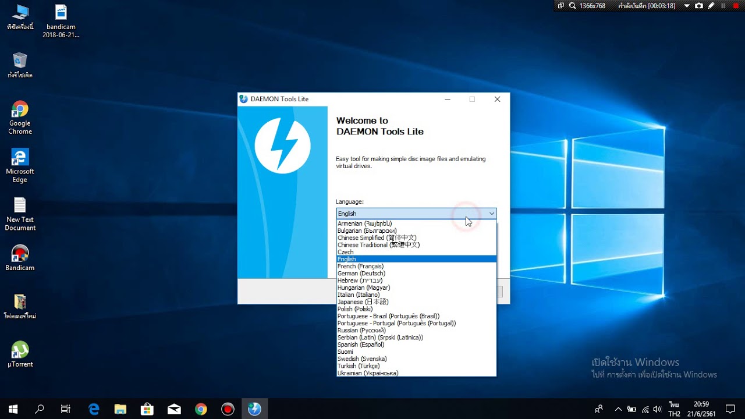745x419 pixels.
Task: Select Ukrainian language option
Action: pyautogui.click(x=416, y=373)
